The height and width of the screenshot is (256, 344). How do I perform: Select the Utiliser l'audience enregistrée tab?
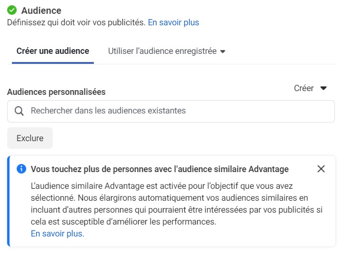(167, 51)
